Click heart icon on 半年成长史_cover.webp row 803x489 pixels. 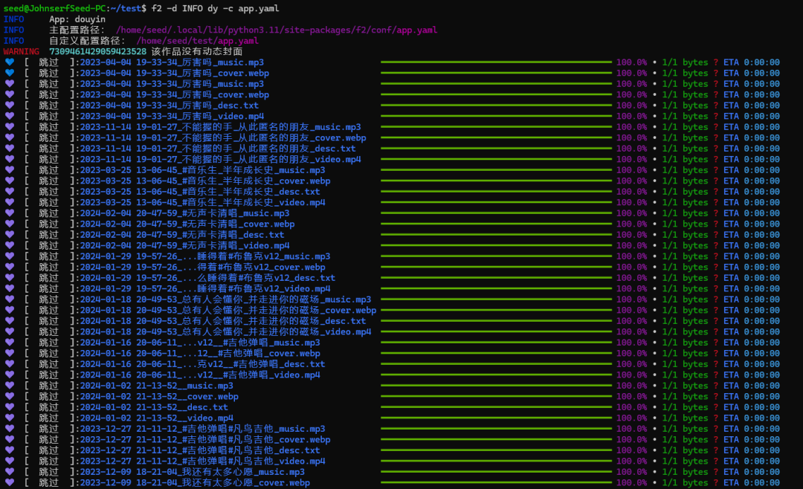pos(10,181)
